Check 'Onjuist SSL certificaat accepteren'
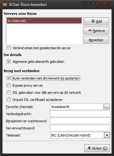This screenshot has width=114, height=156. pos(9,100)
